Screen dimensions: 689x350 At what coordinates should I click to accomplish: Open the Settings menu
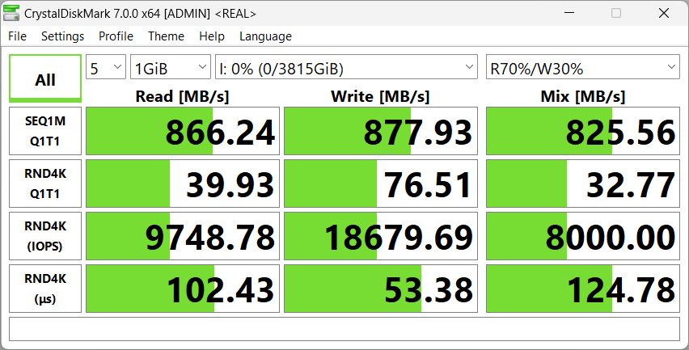(62, 36)
